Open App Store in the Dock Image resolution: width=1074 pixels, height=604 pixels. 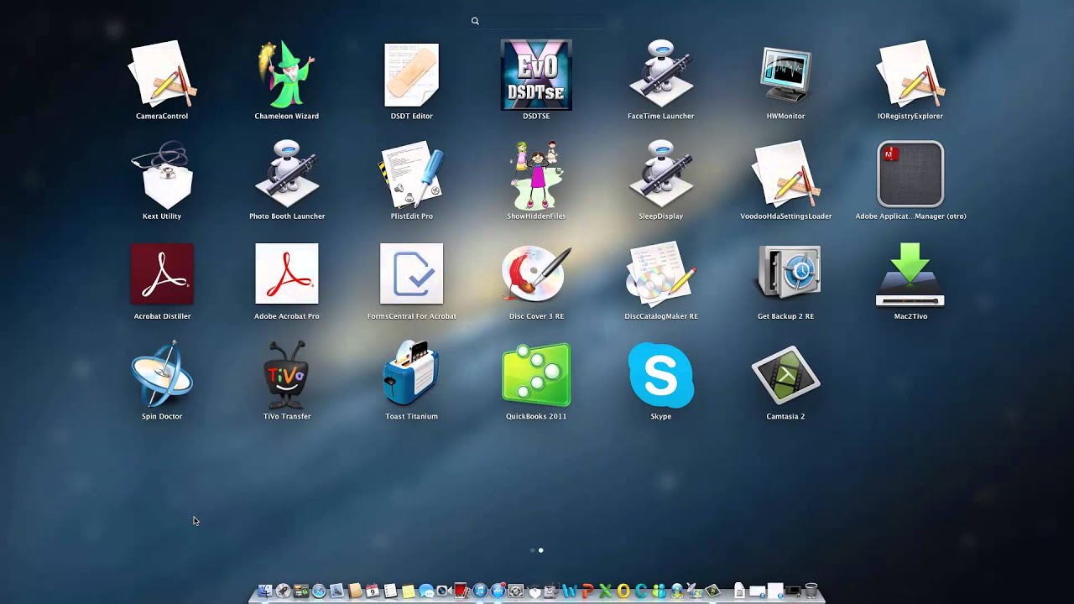pos(498,591)
